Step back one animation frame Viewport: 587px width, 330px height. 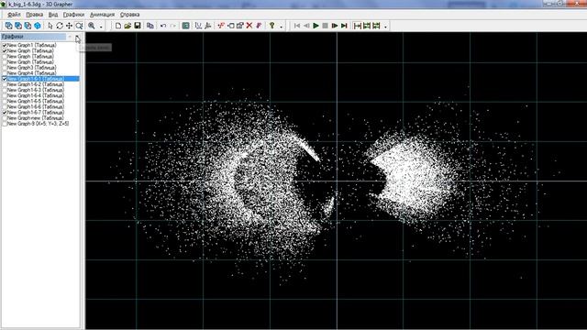[x=306, y=26]
